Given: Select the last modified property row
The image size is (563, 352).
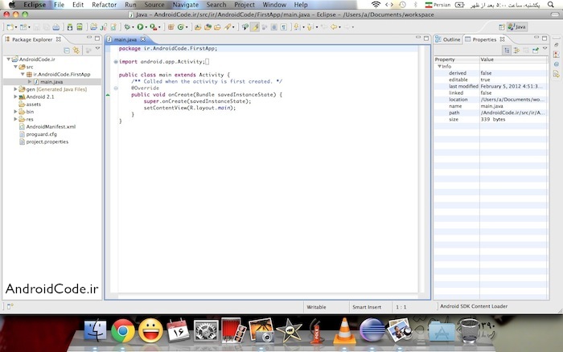Looking at the screenshot, I should pyautogui.click(x=463, y=87).
